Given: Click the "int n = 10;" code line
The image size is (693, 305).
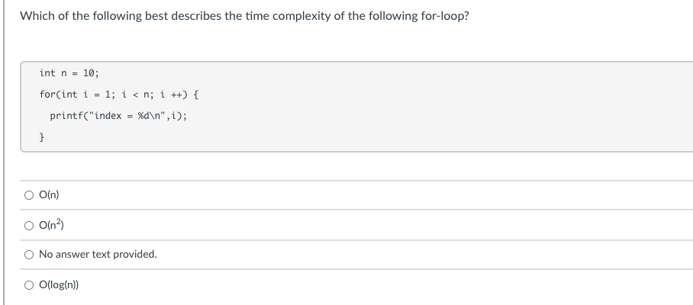Looking at the screenshot, I should 69,73.
